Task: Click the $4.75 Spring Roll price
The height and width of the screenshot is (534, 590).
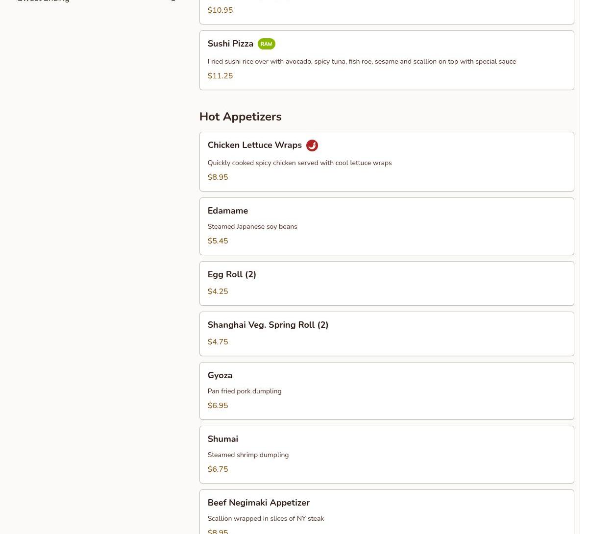Action: click(x=218, y=342)
